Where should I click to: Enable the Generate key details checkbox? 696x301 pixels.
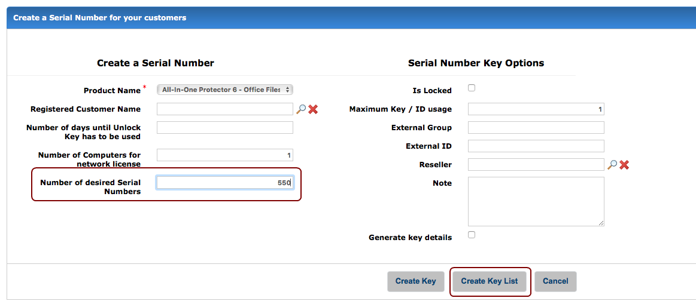tap(472, 235)
